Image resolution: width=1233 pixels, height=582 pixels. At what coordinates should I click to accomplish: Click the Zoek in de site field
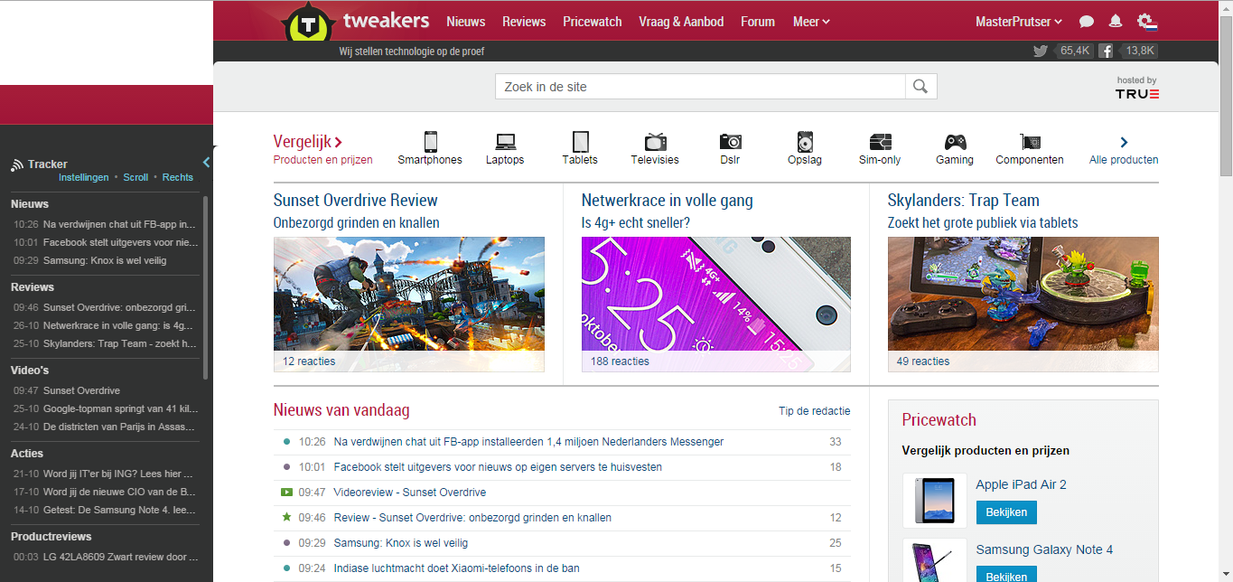coord(700,87)
